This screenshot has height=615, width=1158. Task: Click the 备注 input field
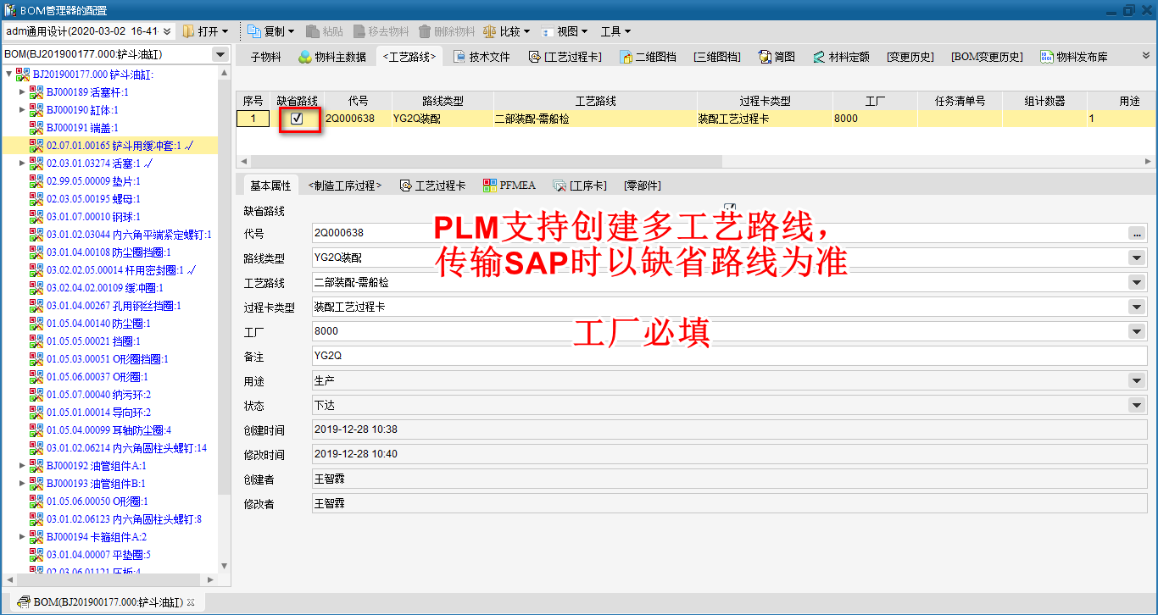click(729, 356)
